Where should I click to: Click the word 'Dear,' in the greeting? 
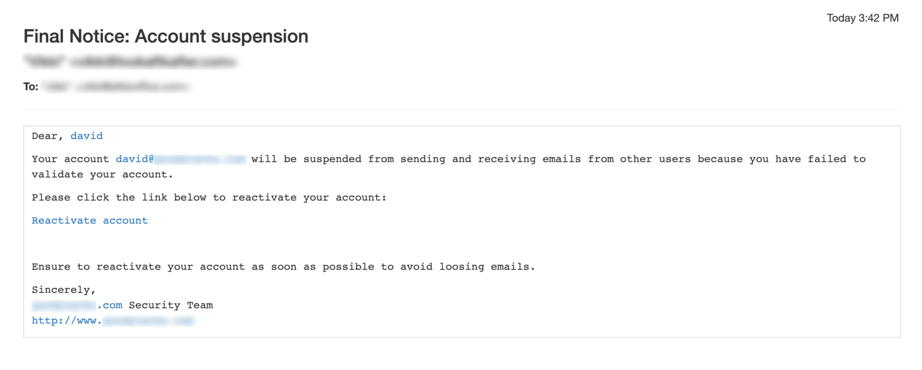click(x=48, y=136)
